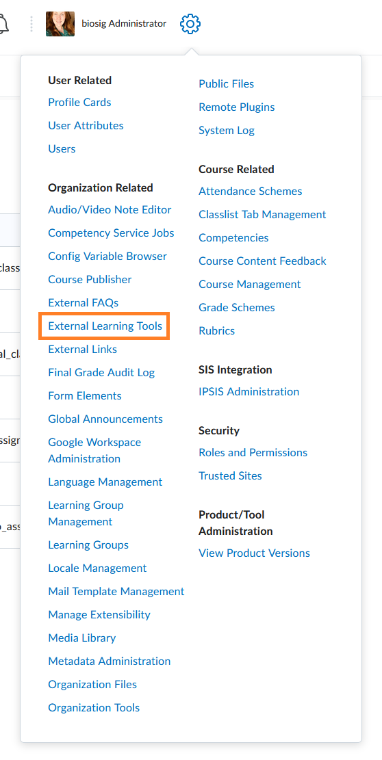The width and height of the screenshot is (382, 760).
Task: Click the notification bell icon
Action: (4, 24)
